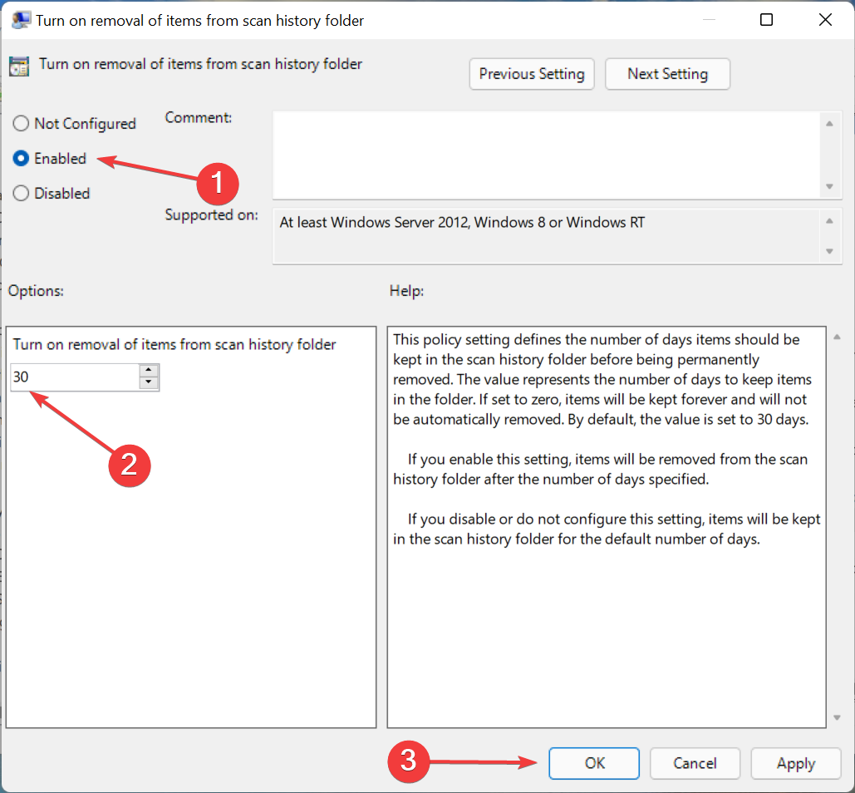Confirm with the OK button
This screenshot has width=855, height=793.
pyautogui.click(x=594, y=763)
